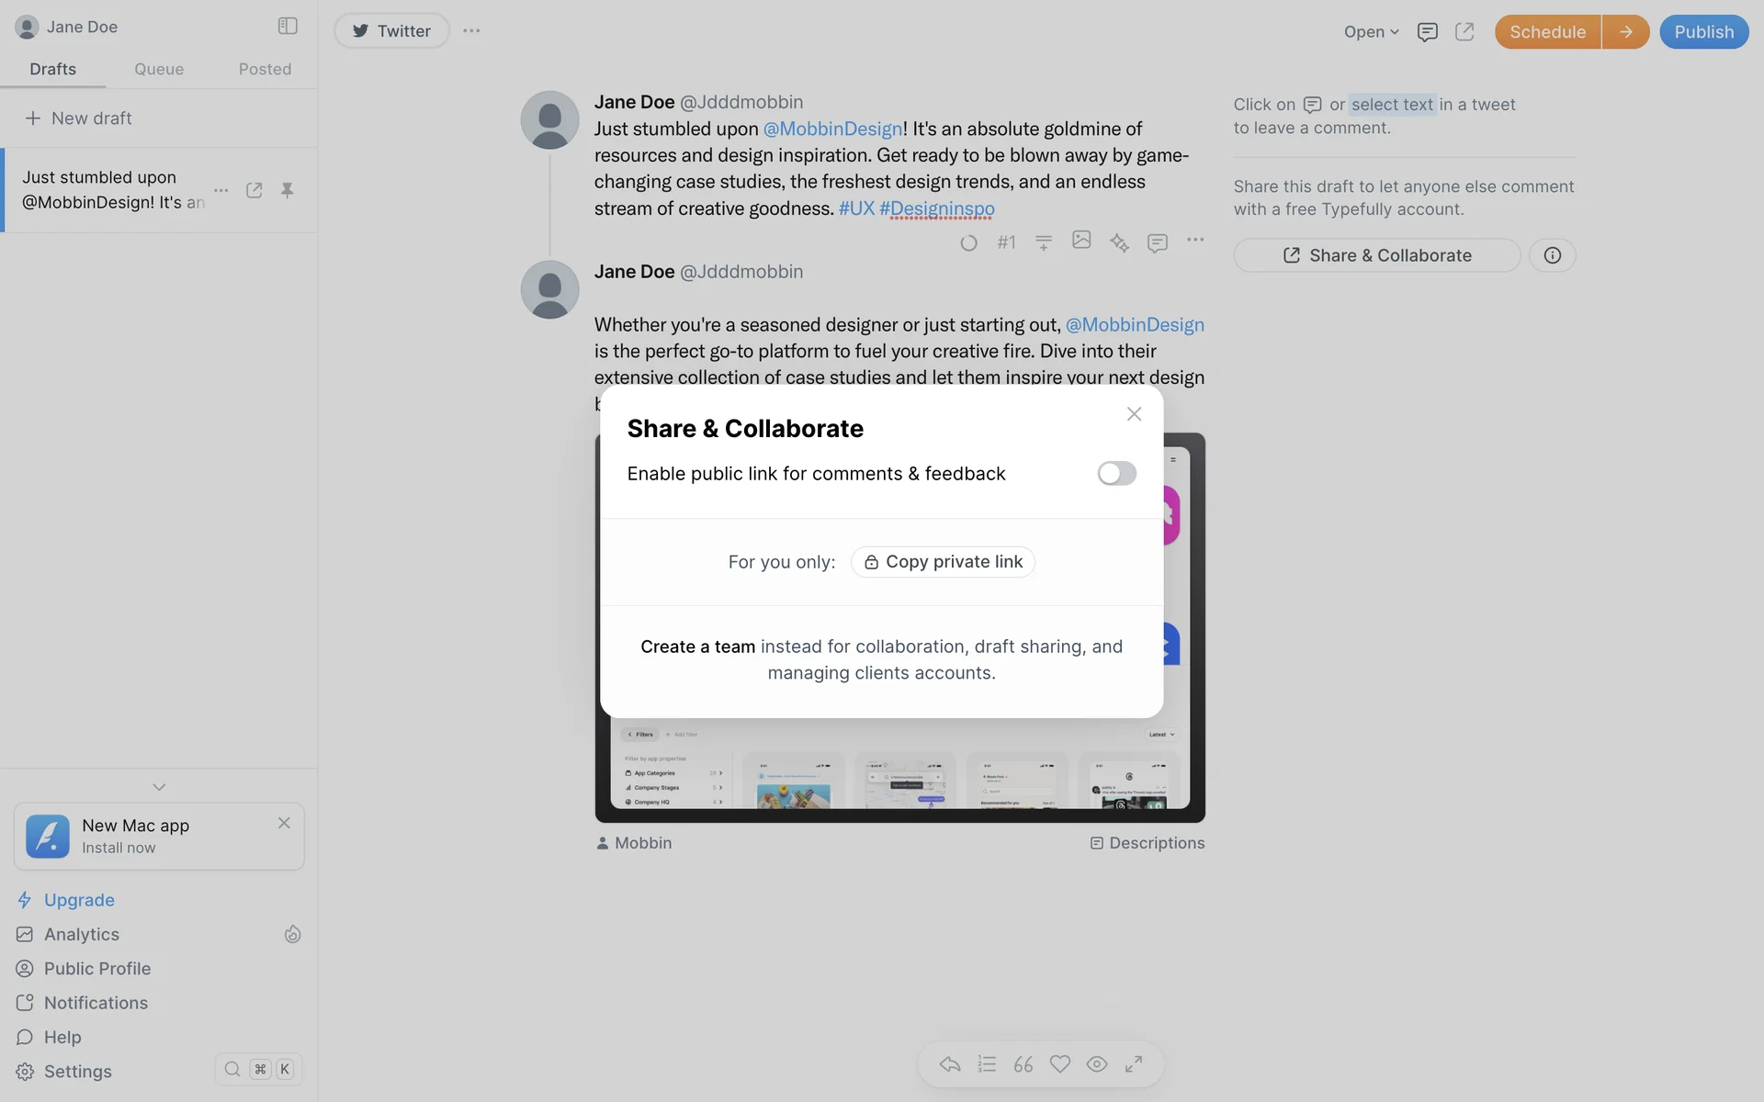This screenshot has width=1764, height=1102.
Task: Click the expand fullscreen icon
Action: [x=1134, y=1063]
